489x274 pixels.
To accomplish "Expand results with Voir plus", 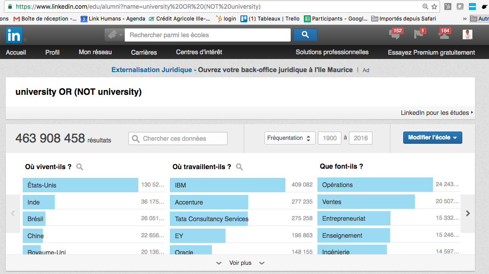I will [240, 263].
